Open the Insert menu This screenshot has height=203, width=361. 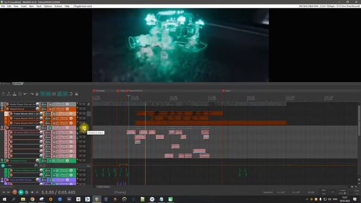pos(24,6)
